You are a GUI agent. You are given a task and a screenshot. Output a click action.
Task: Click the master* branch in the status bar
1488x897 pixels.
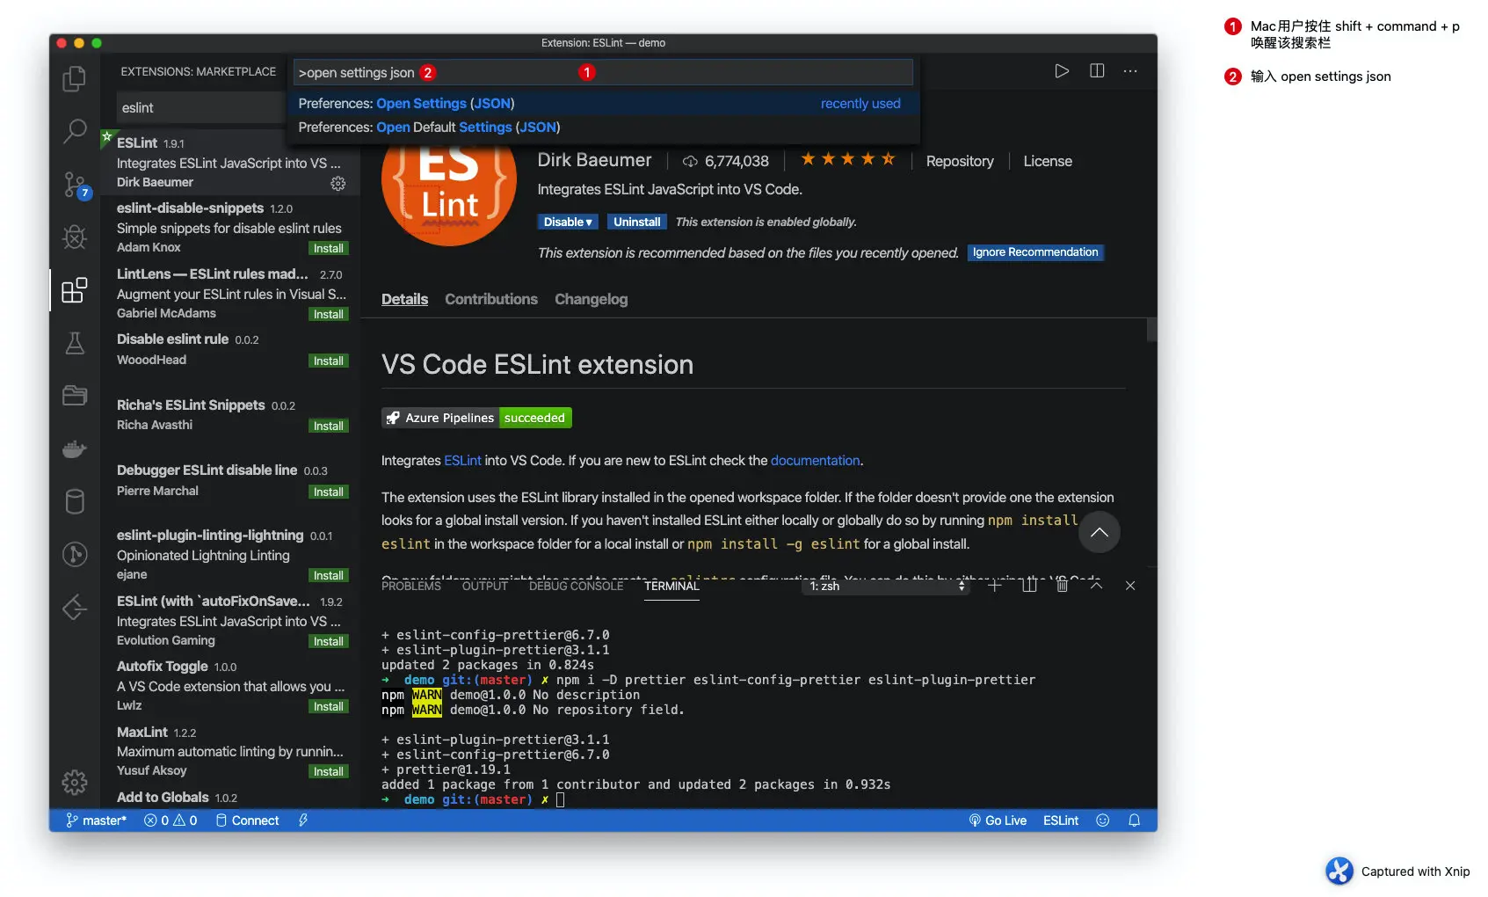pyautogui.click(x=97, y=820)
